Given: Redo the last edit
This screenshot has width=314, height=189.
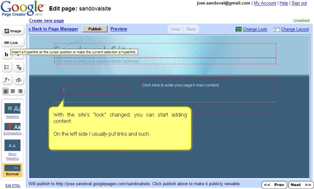Looking at the screenshot, I should (191, 29).
